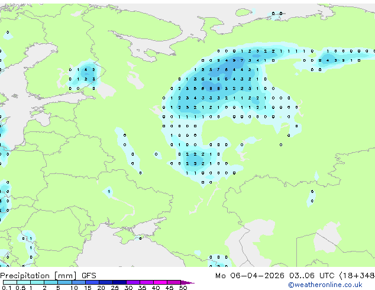Click the 25–30 mm legend color swatch

pyautogui.click(x=119, y=282)
